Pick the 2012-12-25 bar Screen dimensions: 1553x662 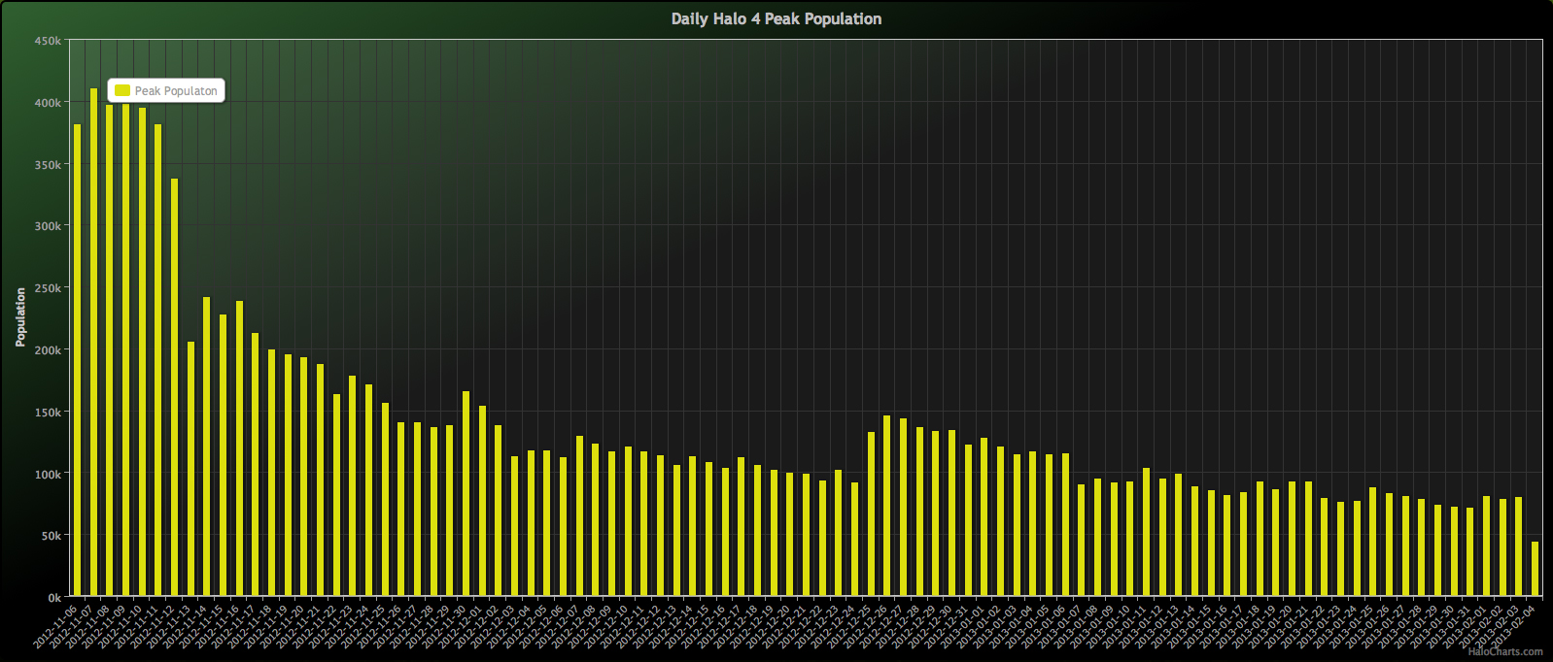[x=871, y=513]
